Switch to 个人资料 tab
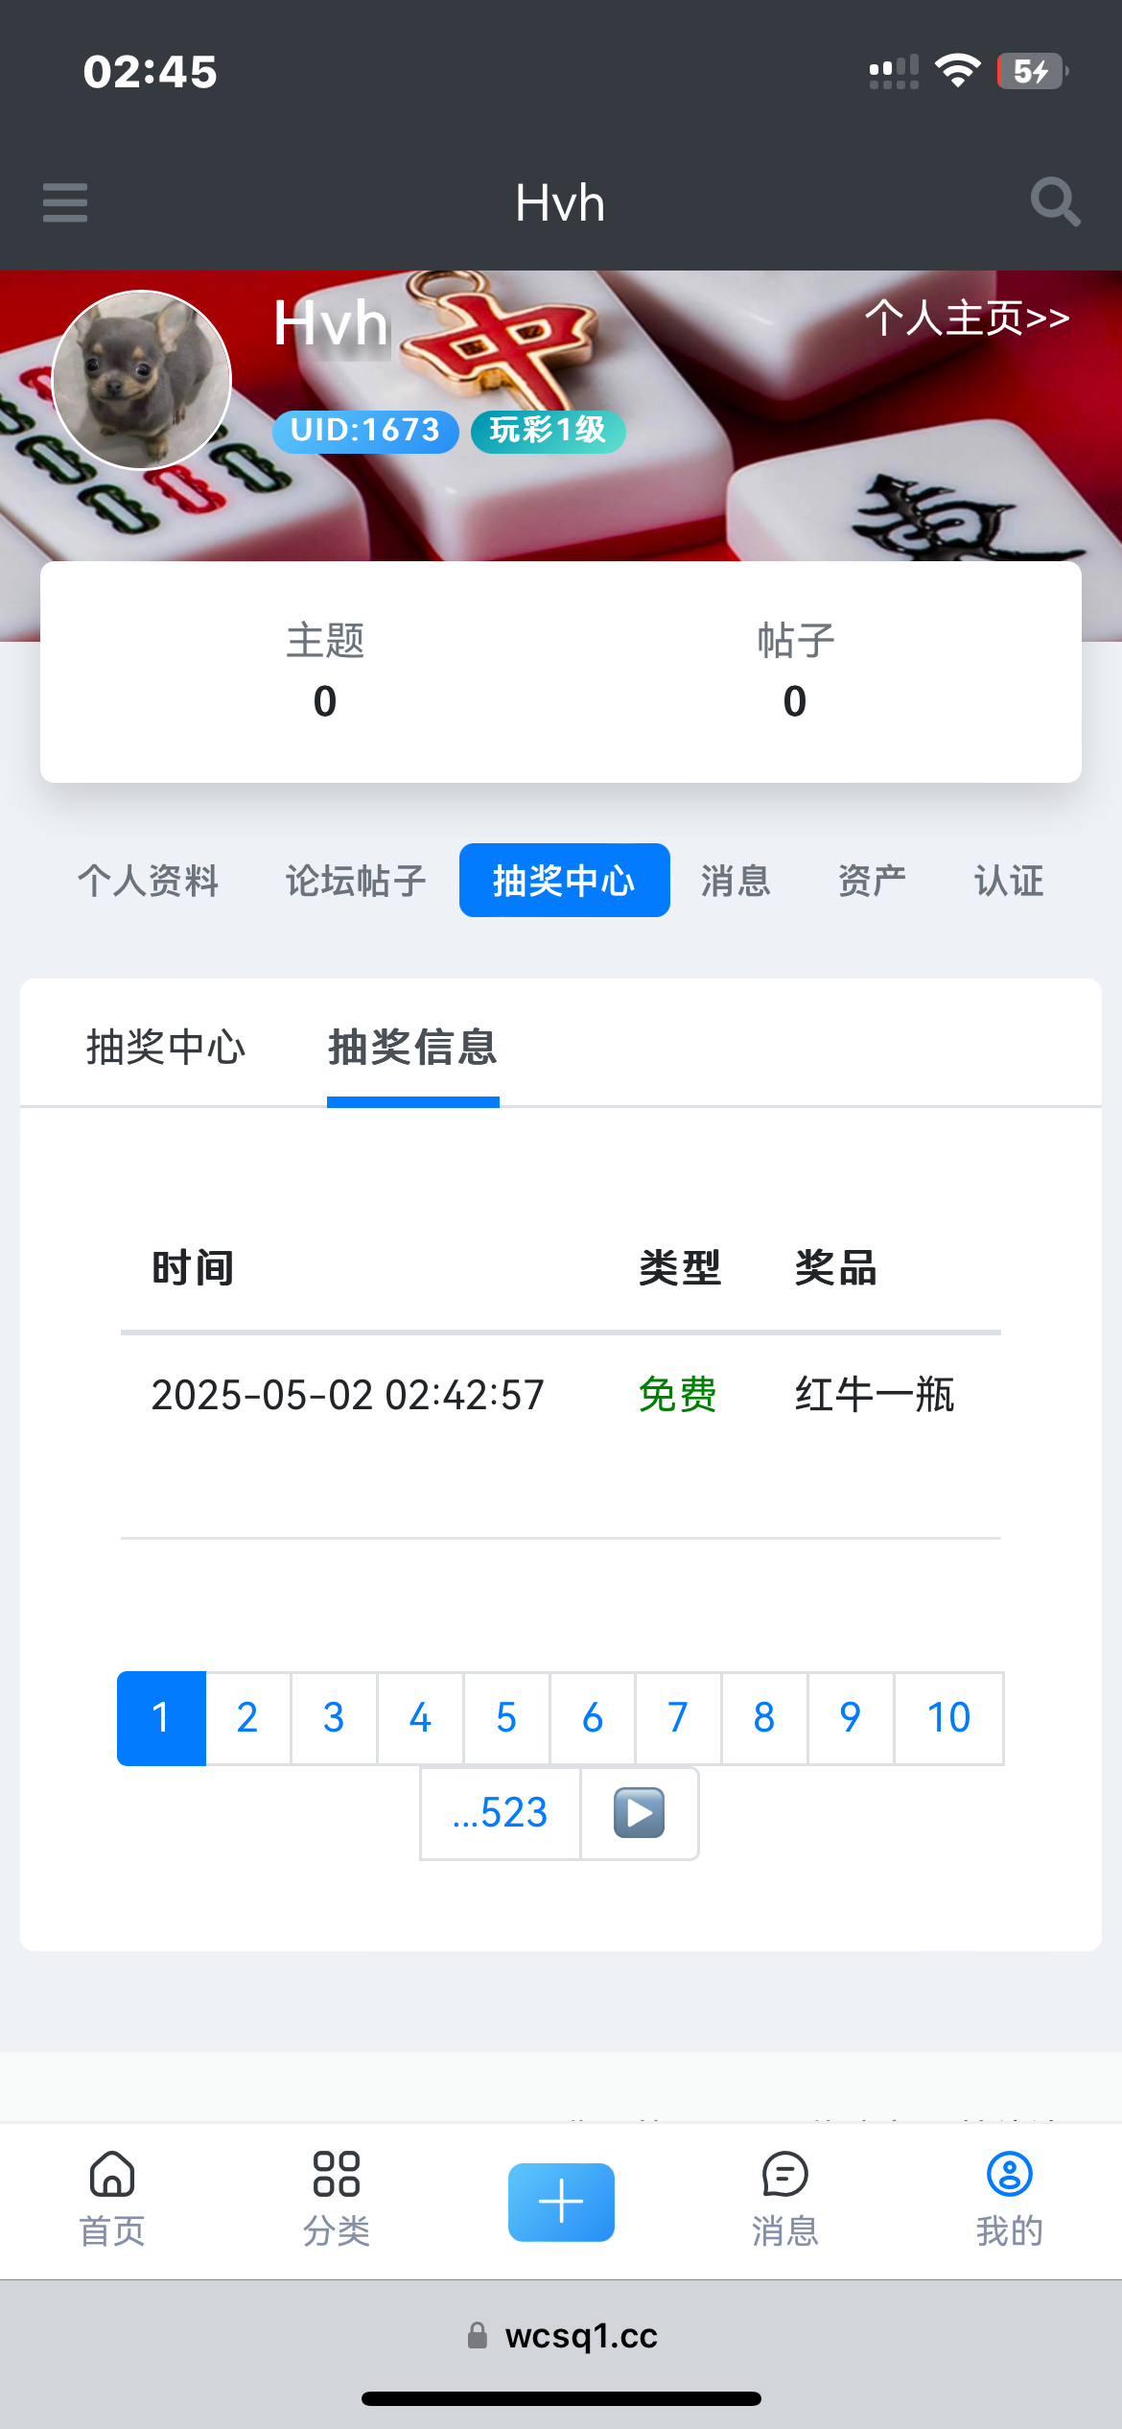The image size is (1122, 2429). point(149,881)
